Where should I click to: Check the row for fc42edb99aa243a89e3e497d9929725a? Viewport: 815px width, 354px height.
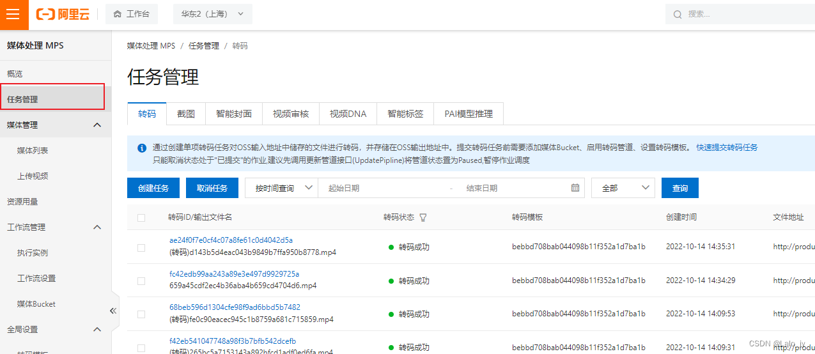pos(141,281)
